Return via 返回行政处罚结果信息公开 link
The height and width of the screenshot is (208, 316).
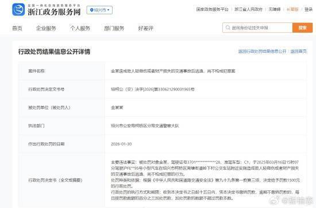point(262,52)
